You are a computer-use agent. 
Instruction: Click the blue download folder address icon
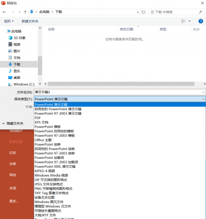click(32, 12)
